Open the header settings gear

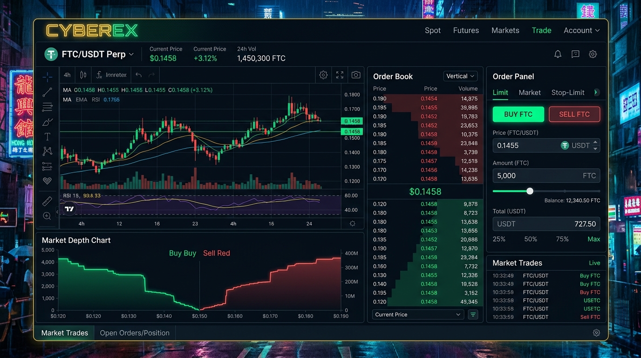pyautogui.click(x=593, y=54)
